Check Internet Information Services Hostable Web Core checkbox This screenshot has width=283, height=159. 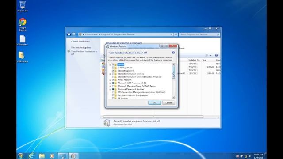tap(113, 77)
